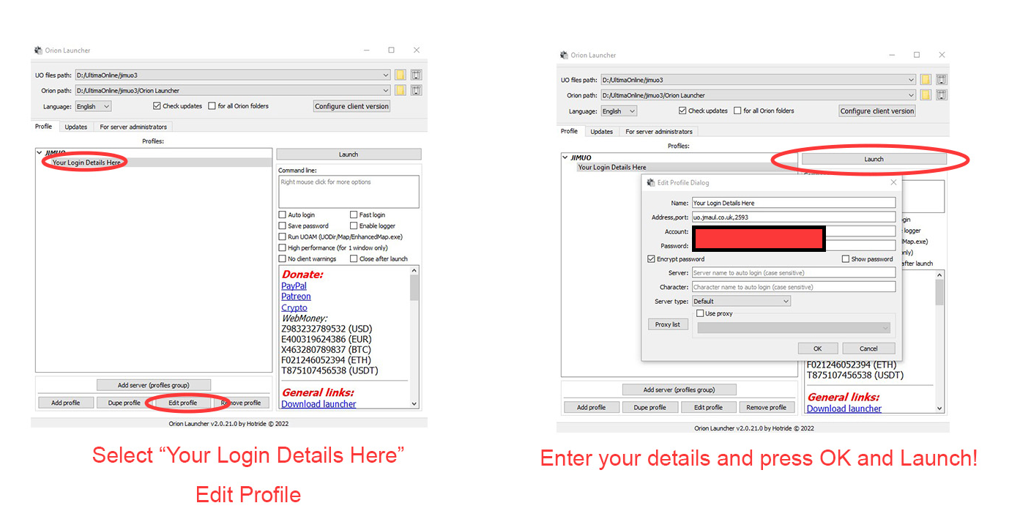Viewport: 1020px width, 522px height.
Task: Click Orion path trash icon in right window
Action: (x=942, y=95)
